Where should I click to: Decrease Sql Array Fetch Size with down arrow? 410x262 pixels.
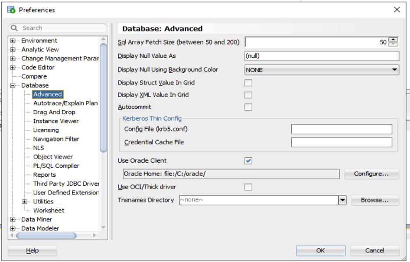[x=393, y=44]
